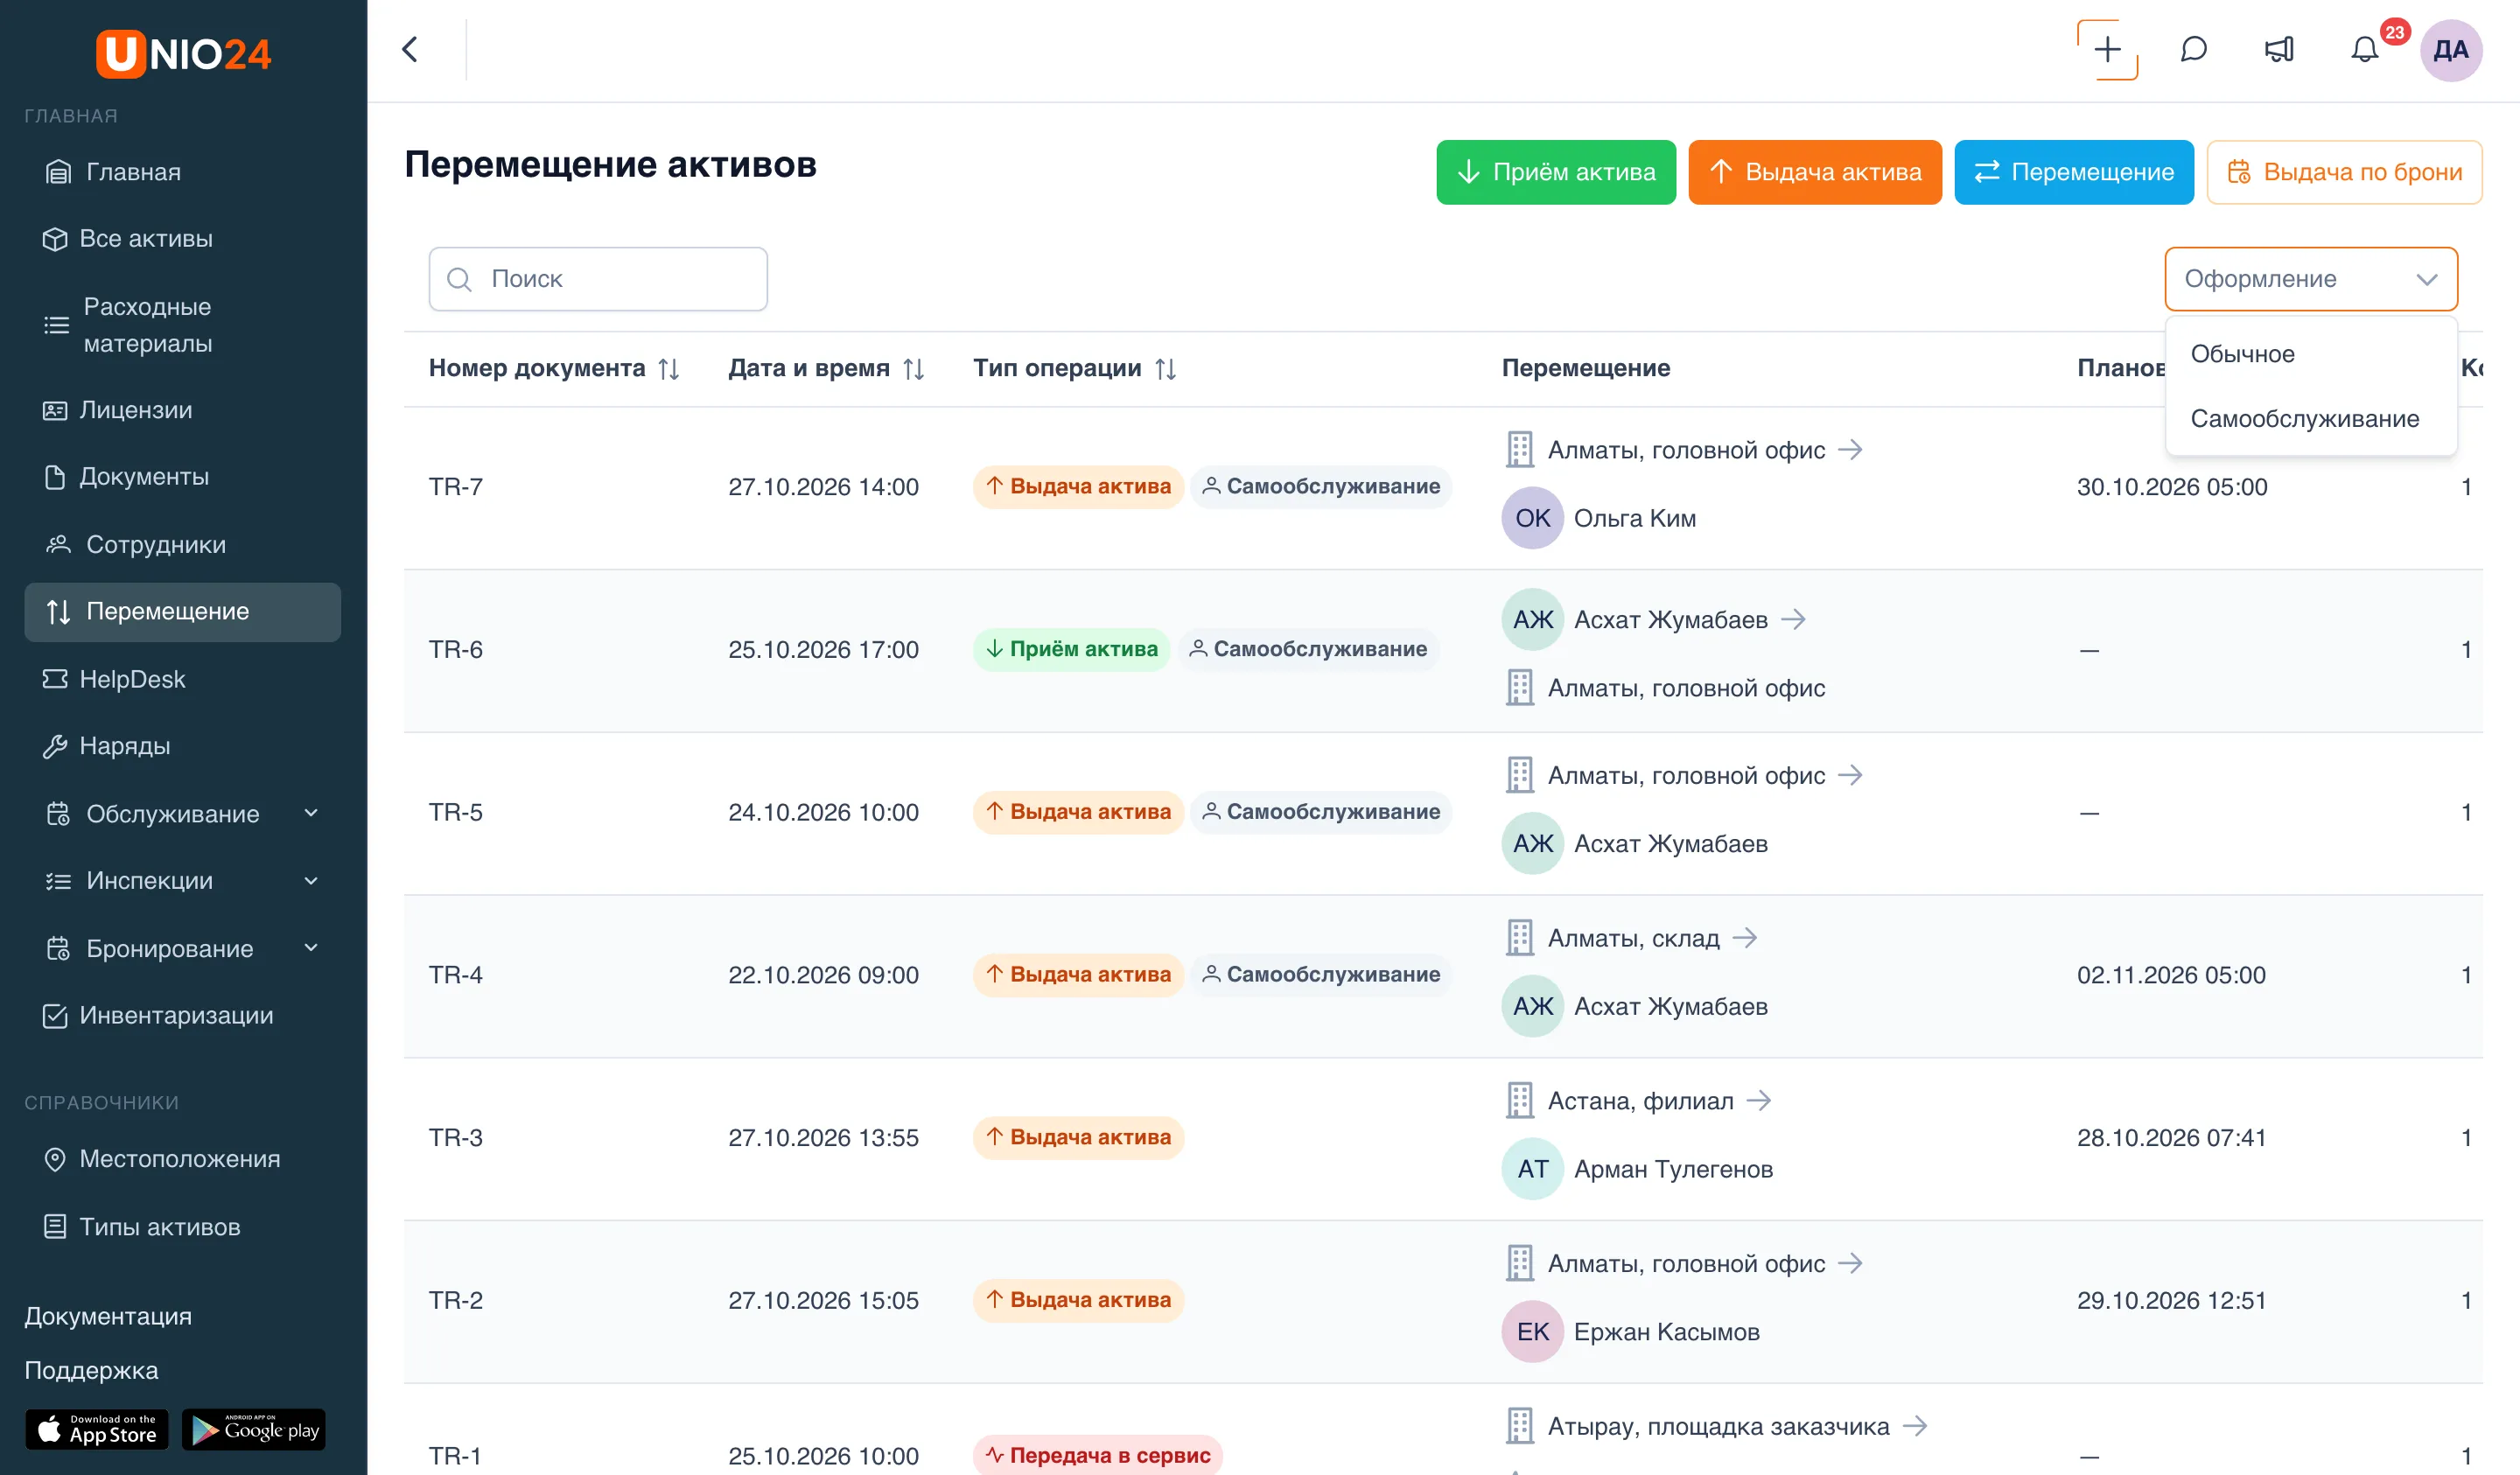
Task: Sort by Тип операции column arrows
Action: tap(1165, 369)
